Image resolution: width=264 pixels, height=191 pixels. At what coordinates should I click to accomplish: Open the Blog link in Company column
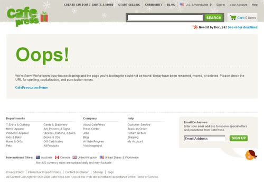[86, 137]
